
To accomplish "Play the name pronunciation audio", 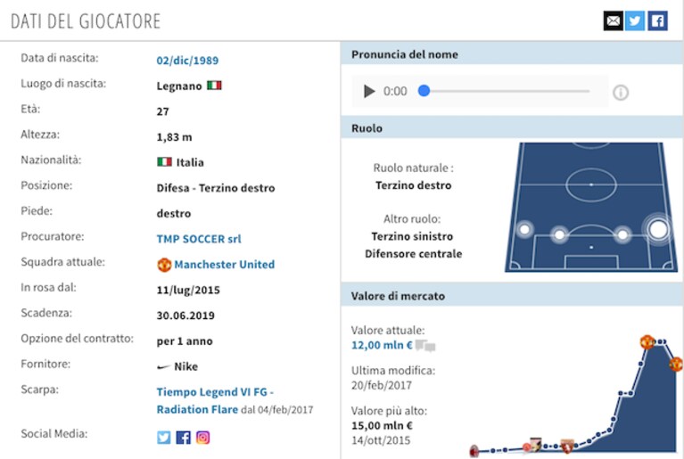I will click(369, 91).
